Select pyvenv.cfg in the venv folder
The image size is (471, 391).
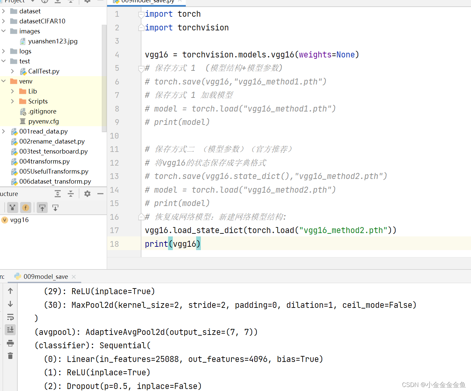pyautogui.click(x=43, y=121)
